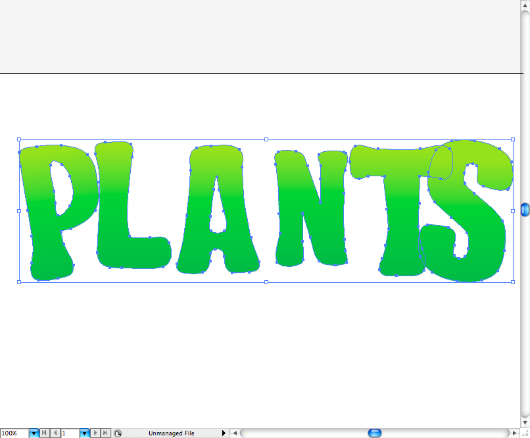Open the zoom level dropdown arrow
Image resolution: width=530 pixels, height=438 pixels.
click(x=34, y=433)
